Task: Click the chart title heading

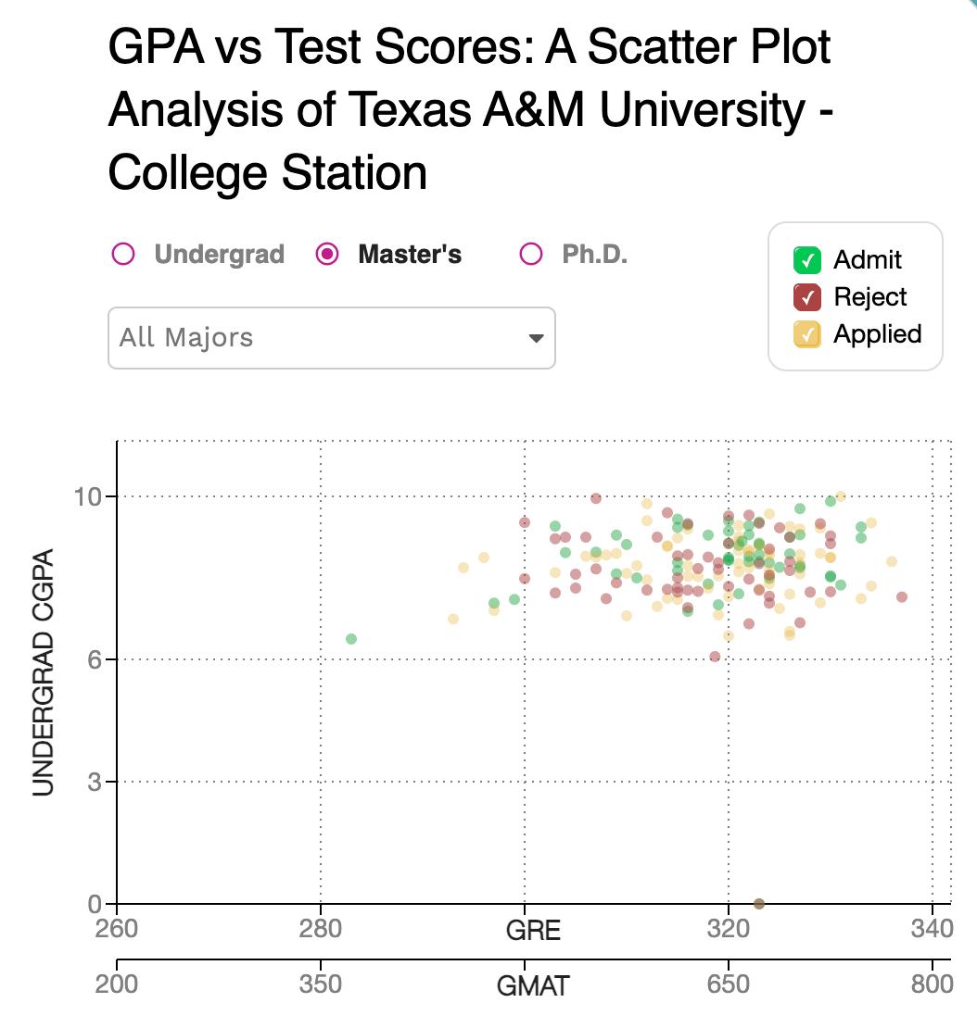Action: tap(471, 109)
